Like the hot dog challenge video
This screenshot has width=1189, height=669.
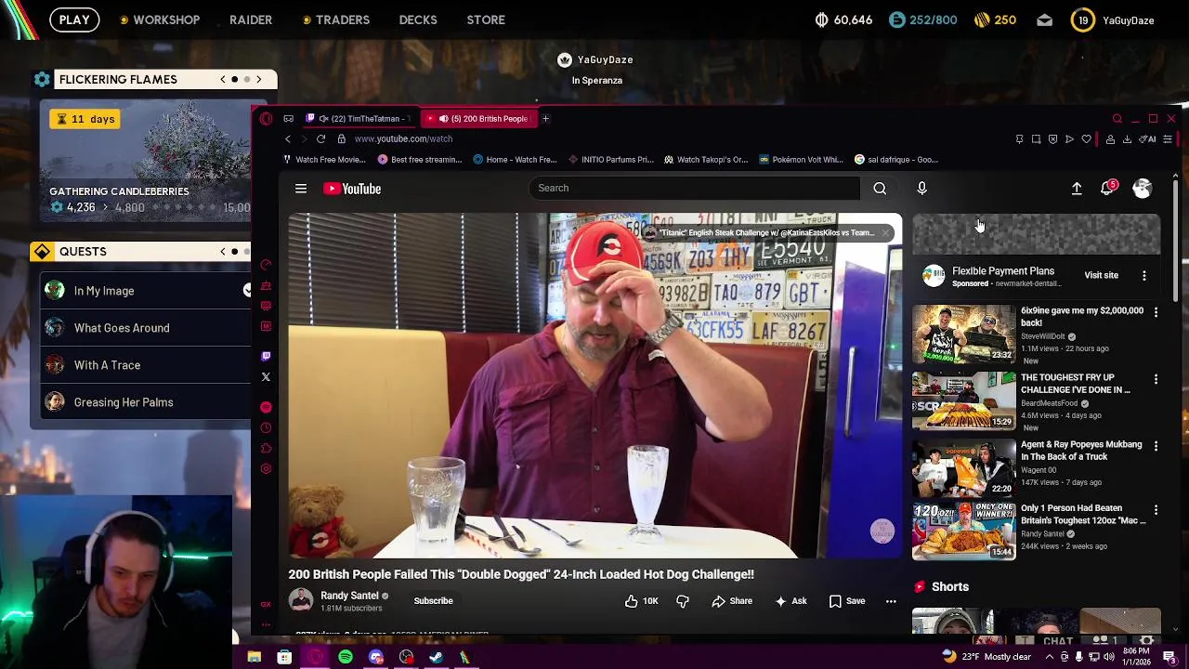pyautogui.click(x=642, y=601)
